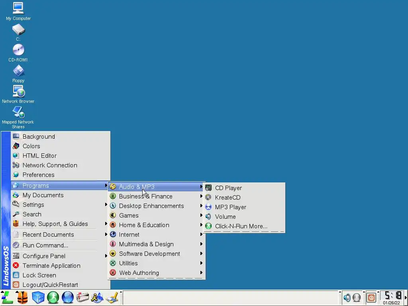Image resolution: width=408 pixels, height=306 pixels.
Task: Select the Web Authoring category
Action: pyautogui.click(x=156, y=273)
